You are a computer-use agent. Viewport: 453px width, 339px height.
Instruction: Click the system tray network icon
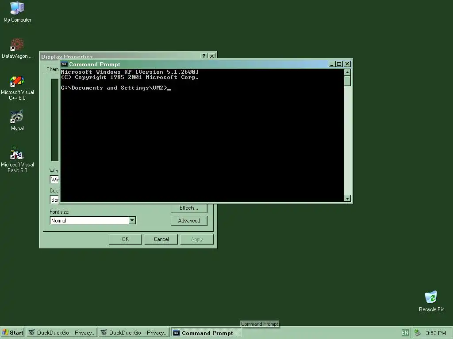(417, 333)
